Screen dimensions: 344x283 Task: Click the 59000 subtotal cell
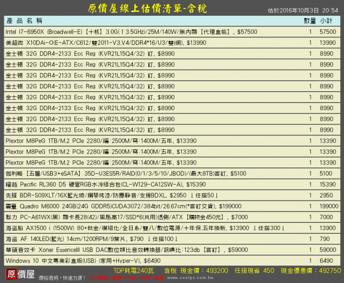328,250
